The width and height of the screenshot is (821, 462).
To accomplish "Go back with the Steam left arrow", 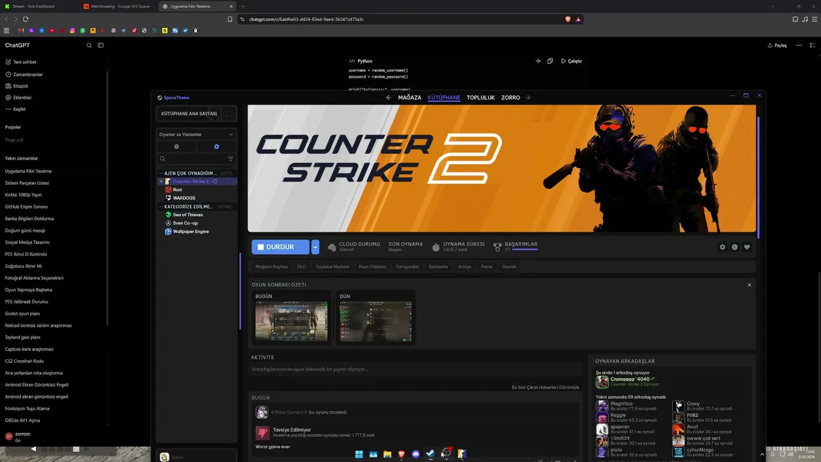I will (388, 98).
